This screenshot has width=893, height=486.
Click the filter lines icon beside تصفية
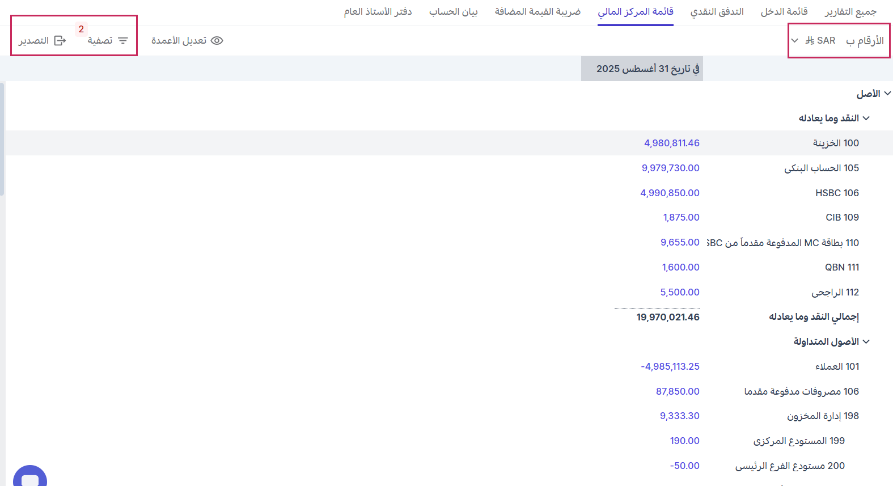click(123, 41)
